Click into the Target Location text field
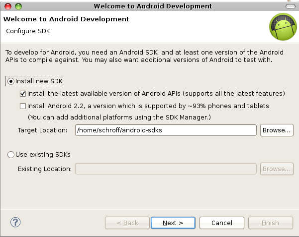 (165, 130)
